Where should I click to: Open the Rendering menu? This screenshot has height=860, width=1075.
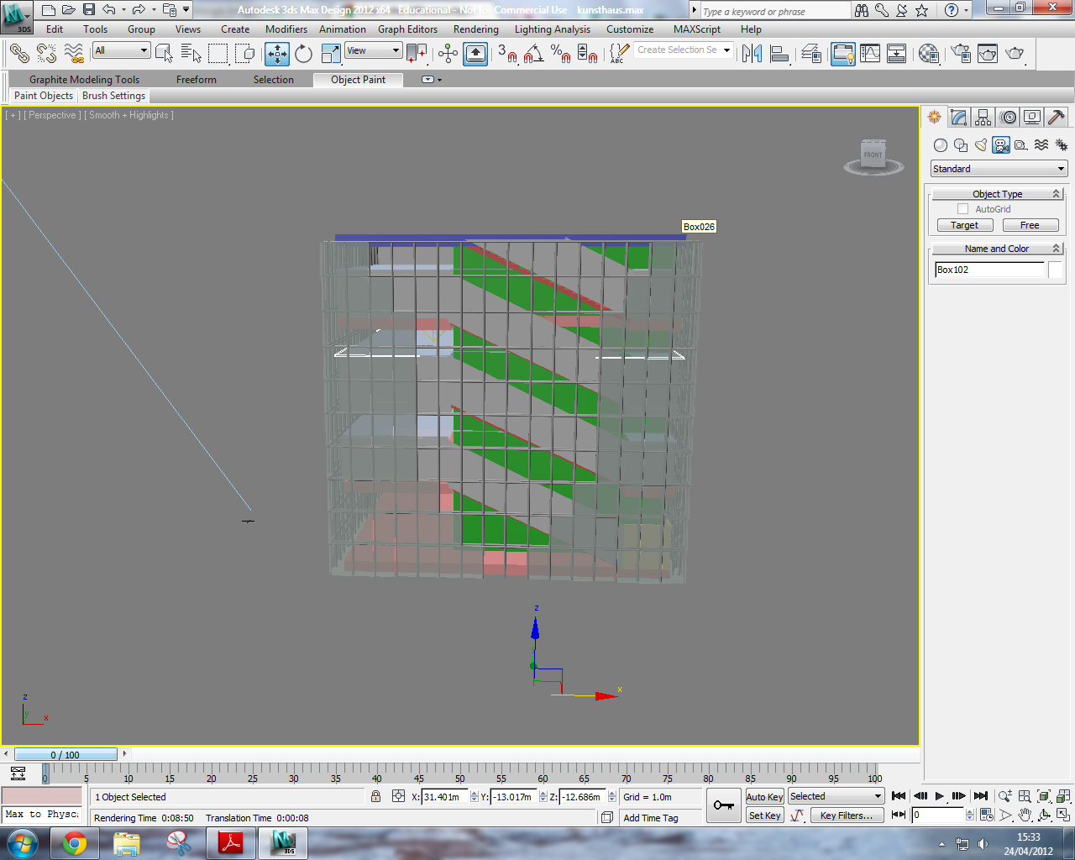(475, 29)
